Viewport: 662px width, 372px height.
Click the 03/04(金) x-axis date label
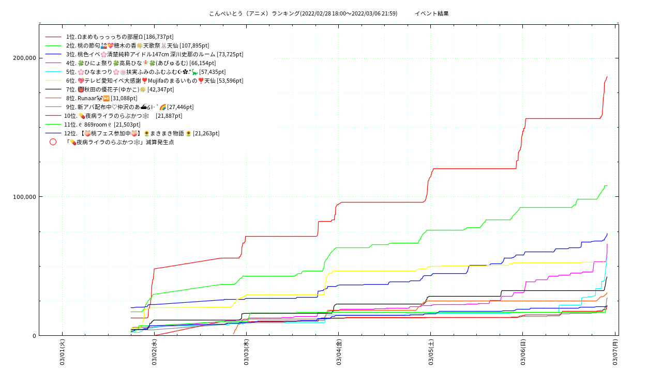338,352
